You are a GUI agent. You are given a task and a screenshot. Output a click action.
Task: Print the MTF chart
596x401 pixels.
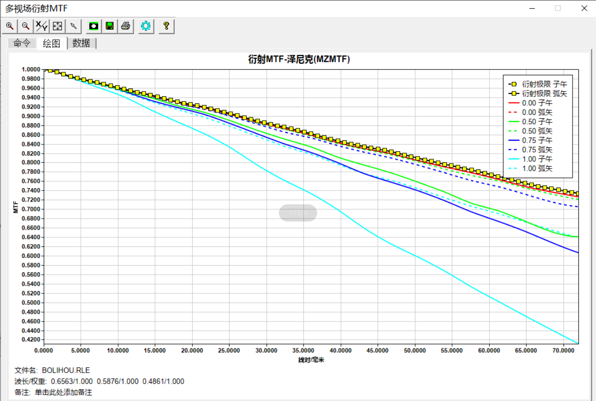point(126,26)
